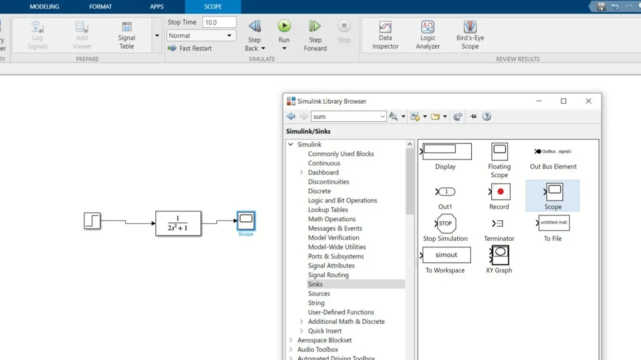The width and height of the screenshot is (641, 360).
Task: Expand the Prepare gallery dropdown arrow
Action: pos(157,35)
